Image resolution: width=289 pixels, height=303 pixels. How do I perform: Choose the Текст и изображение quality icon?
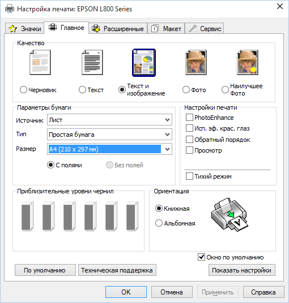tap(144, 63)
